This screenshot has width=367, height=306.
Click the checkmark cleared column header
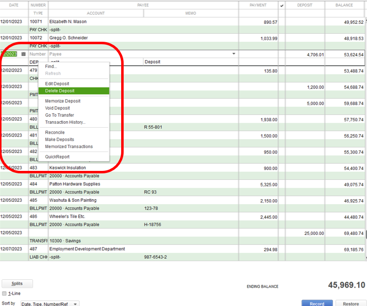282,5
